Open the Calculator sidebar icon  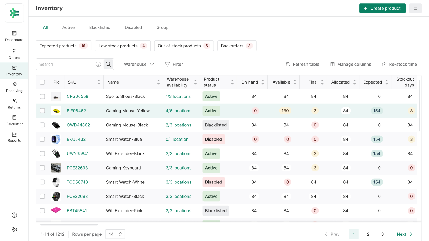point(14,118)
